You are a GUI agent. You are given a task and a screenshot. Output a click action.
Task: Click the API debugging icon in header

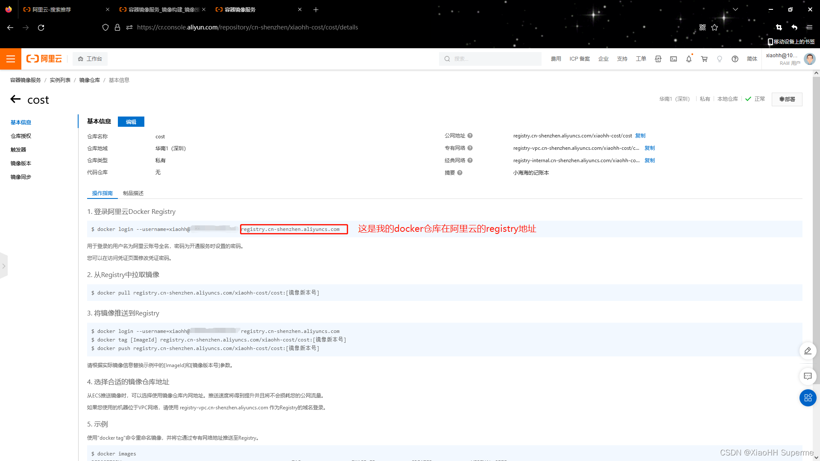(x=658, y=59)
